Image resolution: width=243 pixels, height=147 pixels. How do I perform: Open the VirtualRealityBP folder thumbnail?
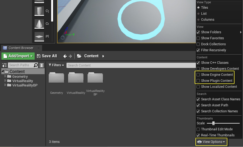95,77
